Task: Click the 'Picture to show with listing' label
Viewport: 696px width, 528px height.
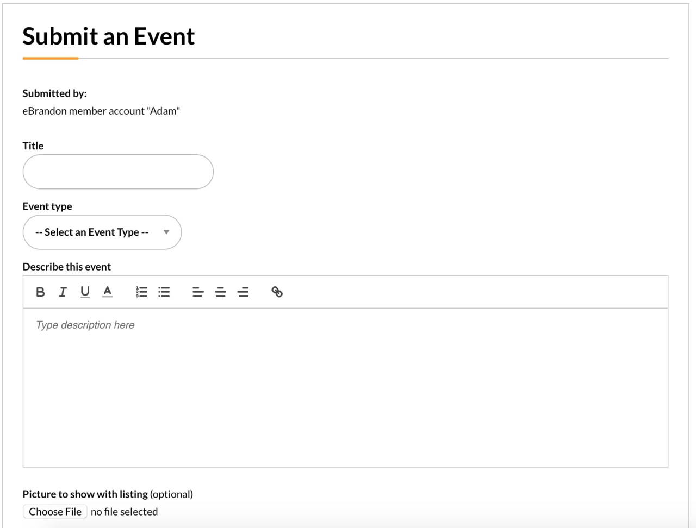Action: click(x=85, y=494)
